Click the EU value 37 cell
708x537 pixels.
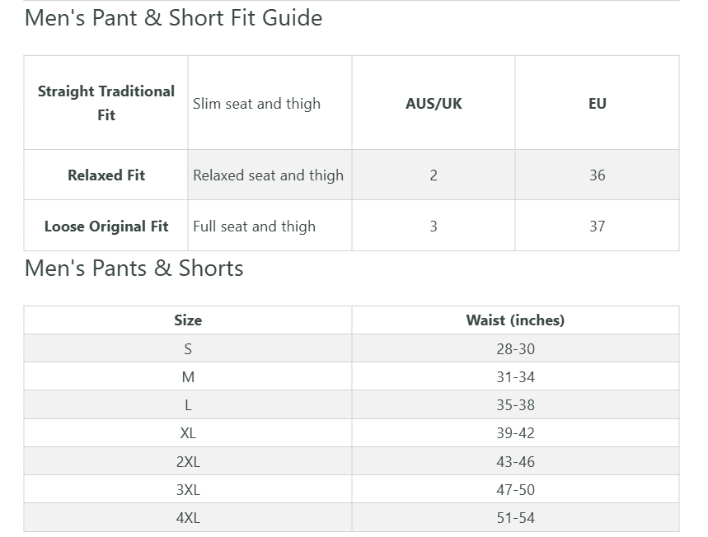pyautogui.click(x=598, y=226)
